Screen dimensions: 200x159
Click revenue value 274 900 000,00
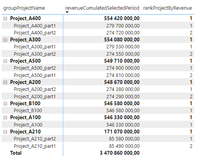point(123,68)
